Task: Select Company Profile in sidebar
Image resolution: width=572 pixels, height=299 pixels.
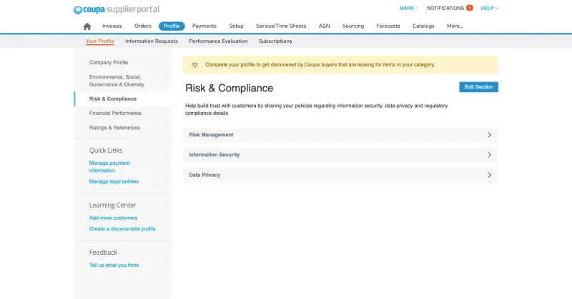Action: 109,63
